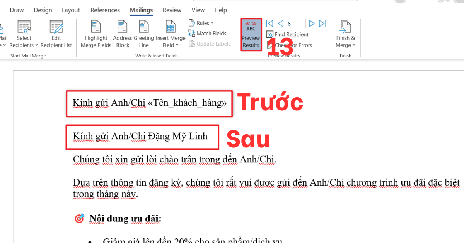Click the line 'Chúng tôi xin gửi lời chào'
Image resolution: width=464 pixels, height=243 pixels.
point(175,159)
